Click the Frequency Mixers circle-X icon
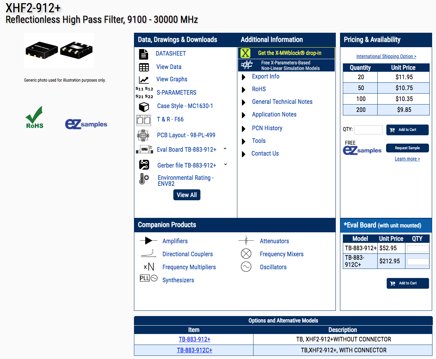 pos(246,254)
